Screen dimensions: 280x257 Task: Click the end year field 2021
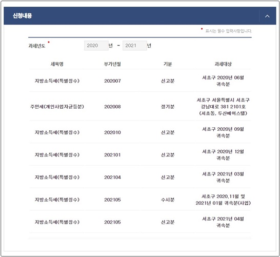click(x=135, y=46)
